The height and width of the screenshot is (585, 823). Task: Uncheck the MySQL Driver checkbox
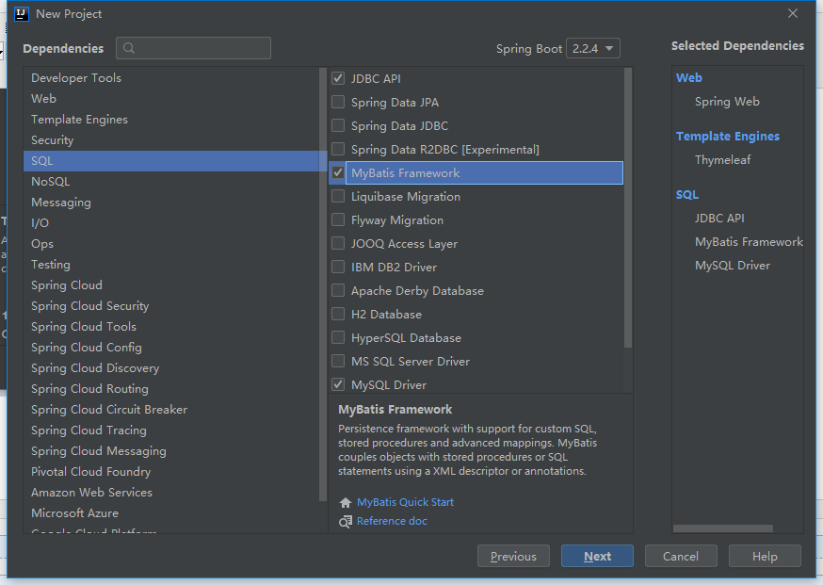[x=338, y=384]
